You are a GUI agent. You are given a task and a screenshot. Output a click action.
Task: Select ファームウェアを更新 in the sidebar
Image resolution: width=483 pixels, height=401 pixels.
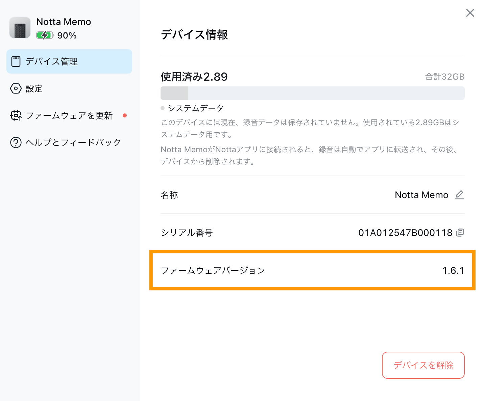69,115
